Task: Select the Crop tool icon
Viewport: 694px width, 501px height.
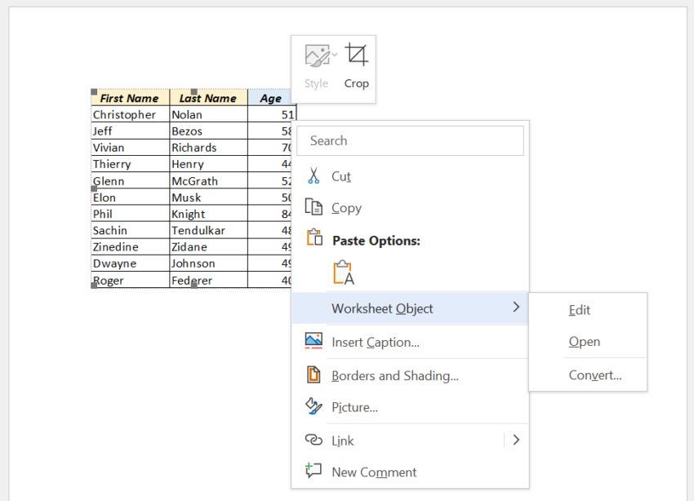Action: point(356,53)
